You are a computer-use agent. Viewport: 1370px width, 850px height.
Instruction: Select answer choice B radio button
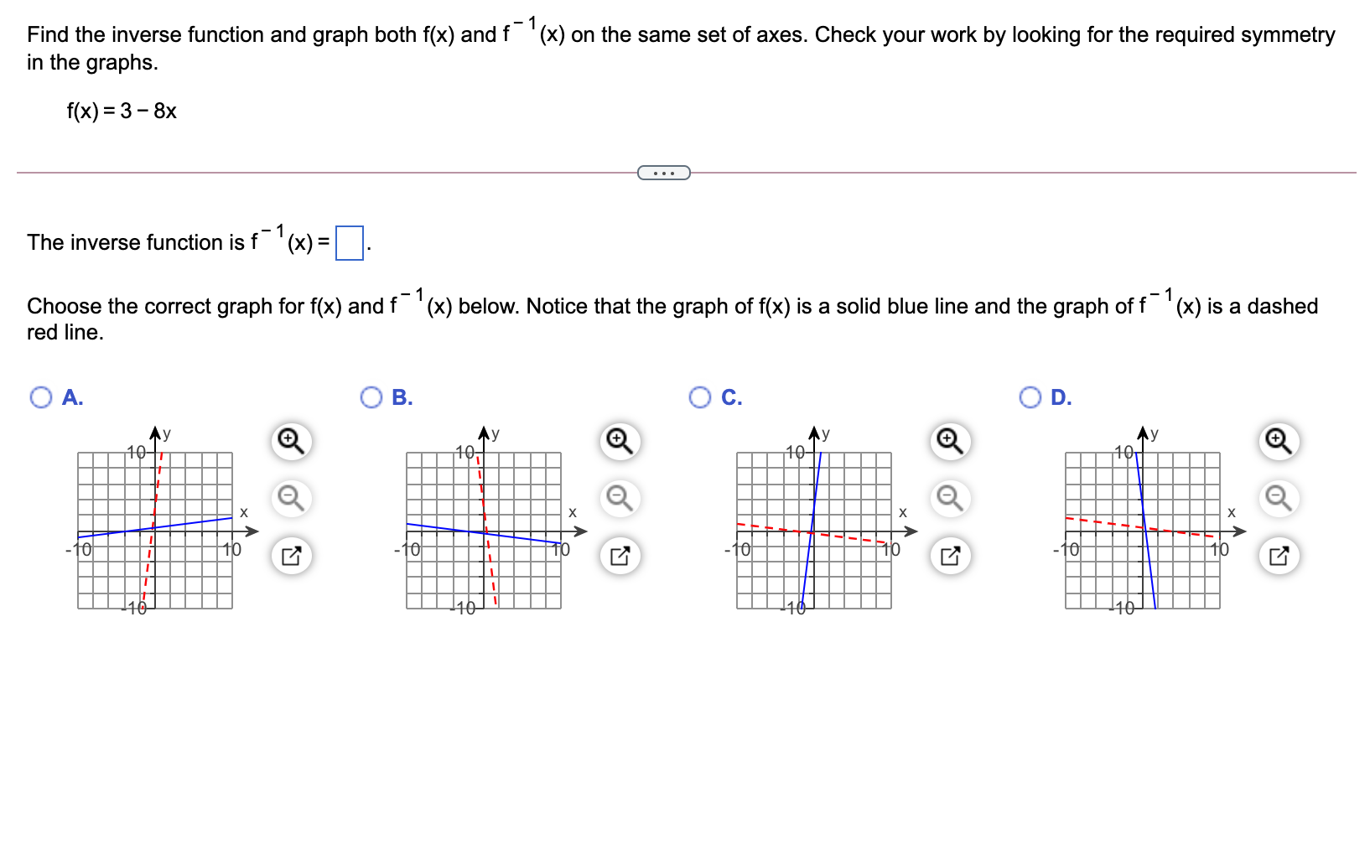pyautogui.click(x=370, y=396)
